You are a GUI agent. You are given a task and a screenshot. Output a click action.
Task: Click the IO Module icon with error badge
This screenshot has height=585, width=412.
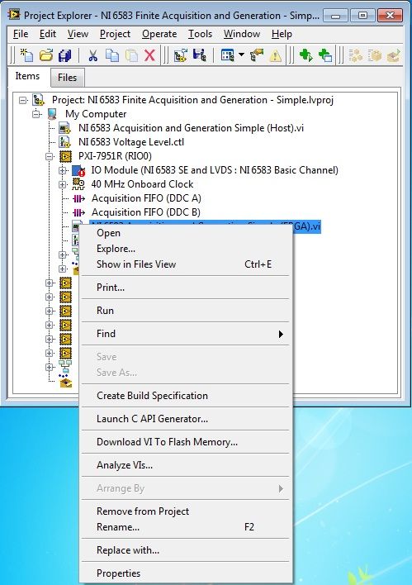[78, 170]
